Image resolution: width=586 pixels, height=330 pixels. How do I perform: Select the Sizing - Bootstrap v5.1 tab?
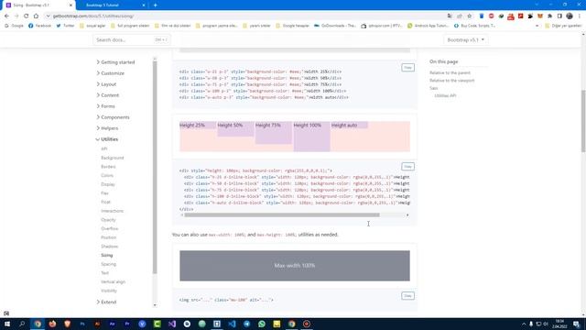click(x=38, y=5)
